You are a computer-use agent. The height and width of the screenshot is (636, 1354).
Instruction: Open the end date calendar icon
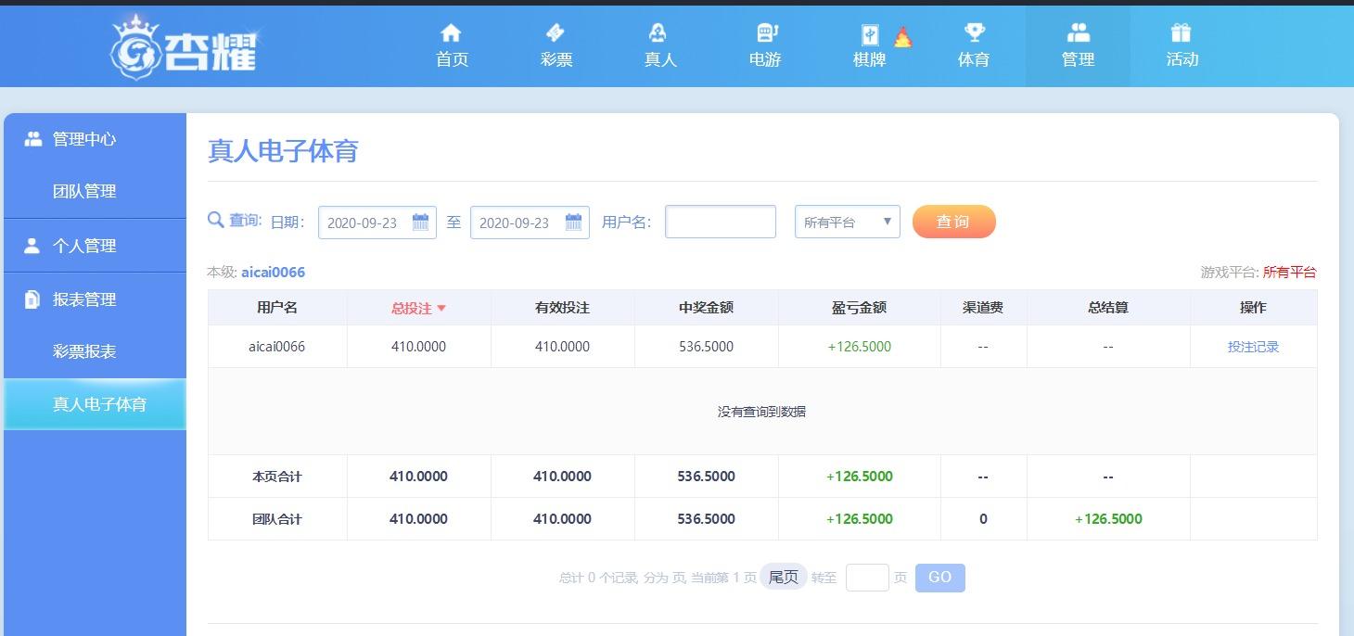click(x=573, y=222)
